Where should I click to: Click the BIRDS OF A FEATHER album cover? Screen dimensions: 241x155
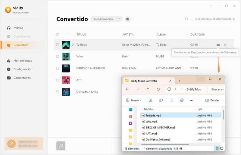click(x=66, y=68)
